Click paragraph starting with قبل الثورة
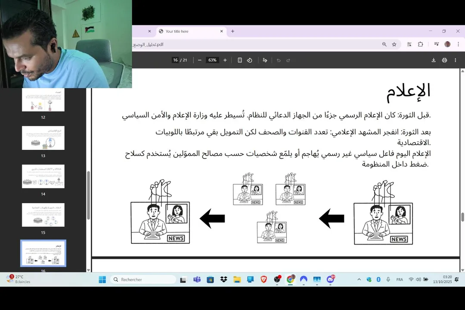Image resolution: width=465 pixels, height=310 pixels. (x=276, y=115)
